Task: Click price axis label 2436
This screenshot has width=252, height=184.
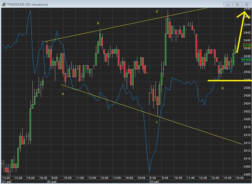Action: tap(247, 56)
